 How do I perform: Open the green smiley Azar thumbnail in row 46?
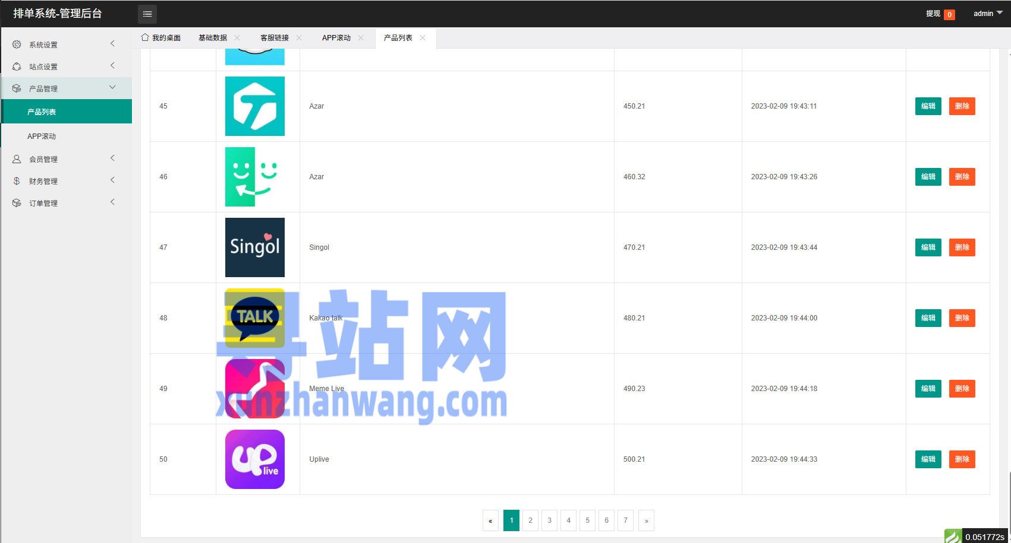tap(255, 177)
